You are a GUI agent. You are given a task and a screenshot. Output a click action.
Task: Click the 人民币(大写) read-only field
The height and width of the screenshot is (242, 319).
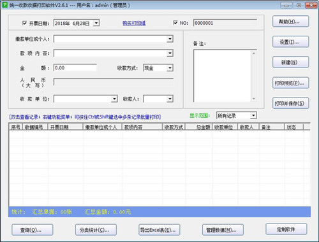click(114, 82)
